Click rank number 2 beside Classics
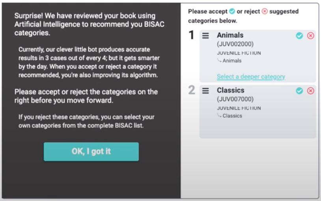Image resolution: width=321 pixels, height=201 pixels. point(191,91)
